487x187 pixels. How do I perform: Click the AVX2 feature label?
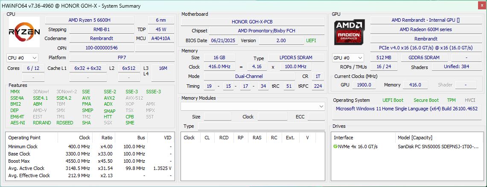pyautogui.click(x=109, y=98)
